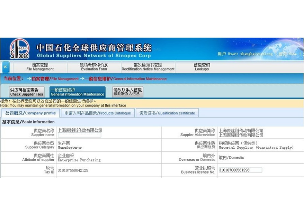Screen dimensions: 304x213
Task: Switch to the Products Catalogue tab
Action: tap(98, 113)
